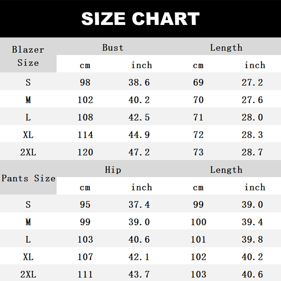Click the Pants Size header cell
This screenshot has width=281, height=281.
tap(28, 178)
